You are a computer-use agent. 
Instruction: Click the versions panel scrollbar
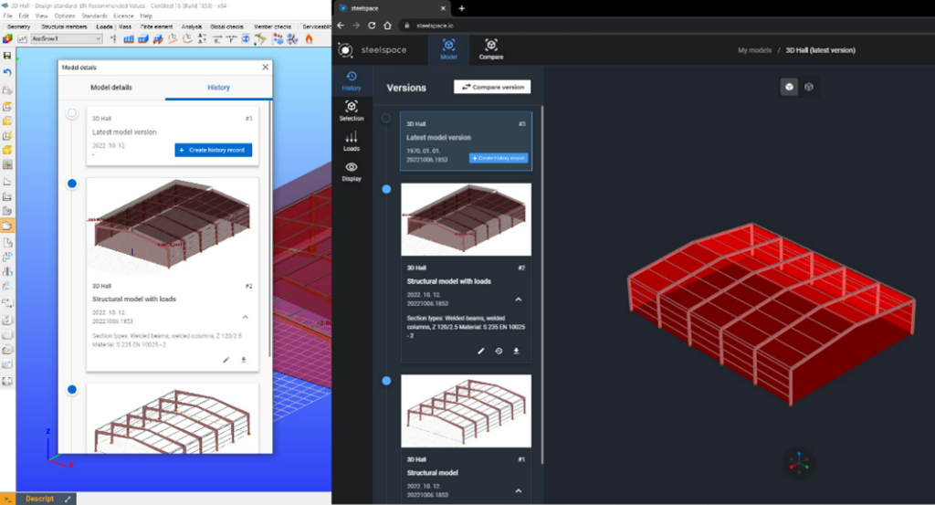click(x=542, y=285)
